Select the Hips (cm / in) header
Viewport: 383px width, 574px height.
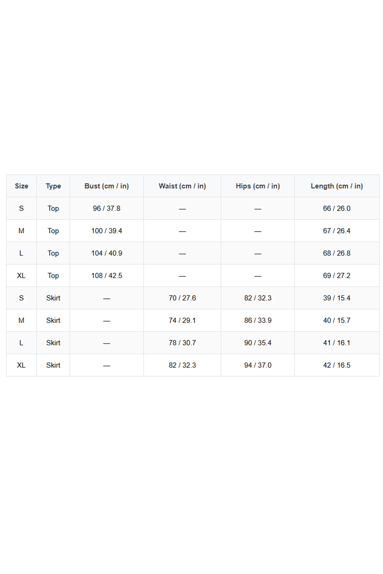tap(258, 186)
